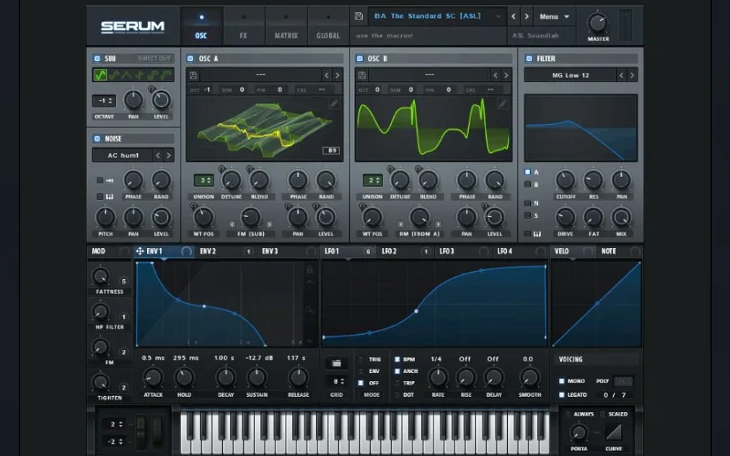Screen dimensions: 730x456
Task: Toggle filter routing for oscillator A
Action: coord(527,172)
